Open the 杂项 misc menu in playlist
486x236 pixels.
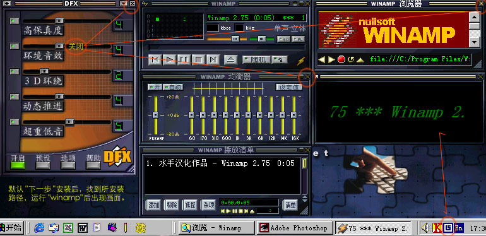point(208,204)
